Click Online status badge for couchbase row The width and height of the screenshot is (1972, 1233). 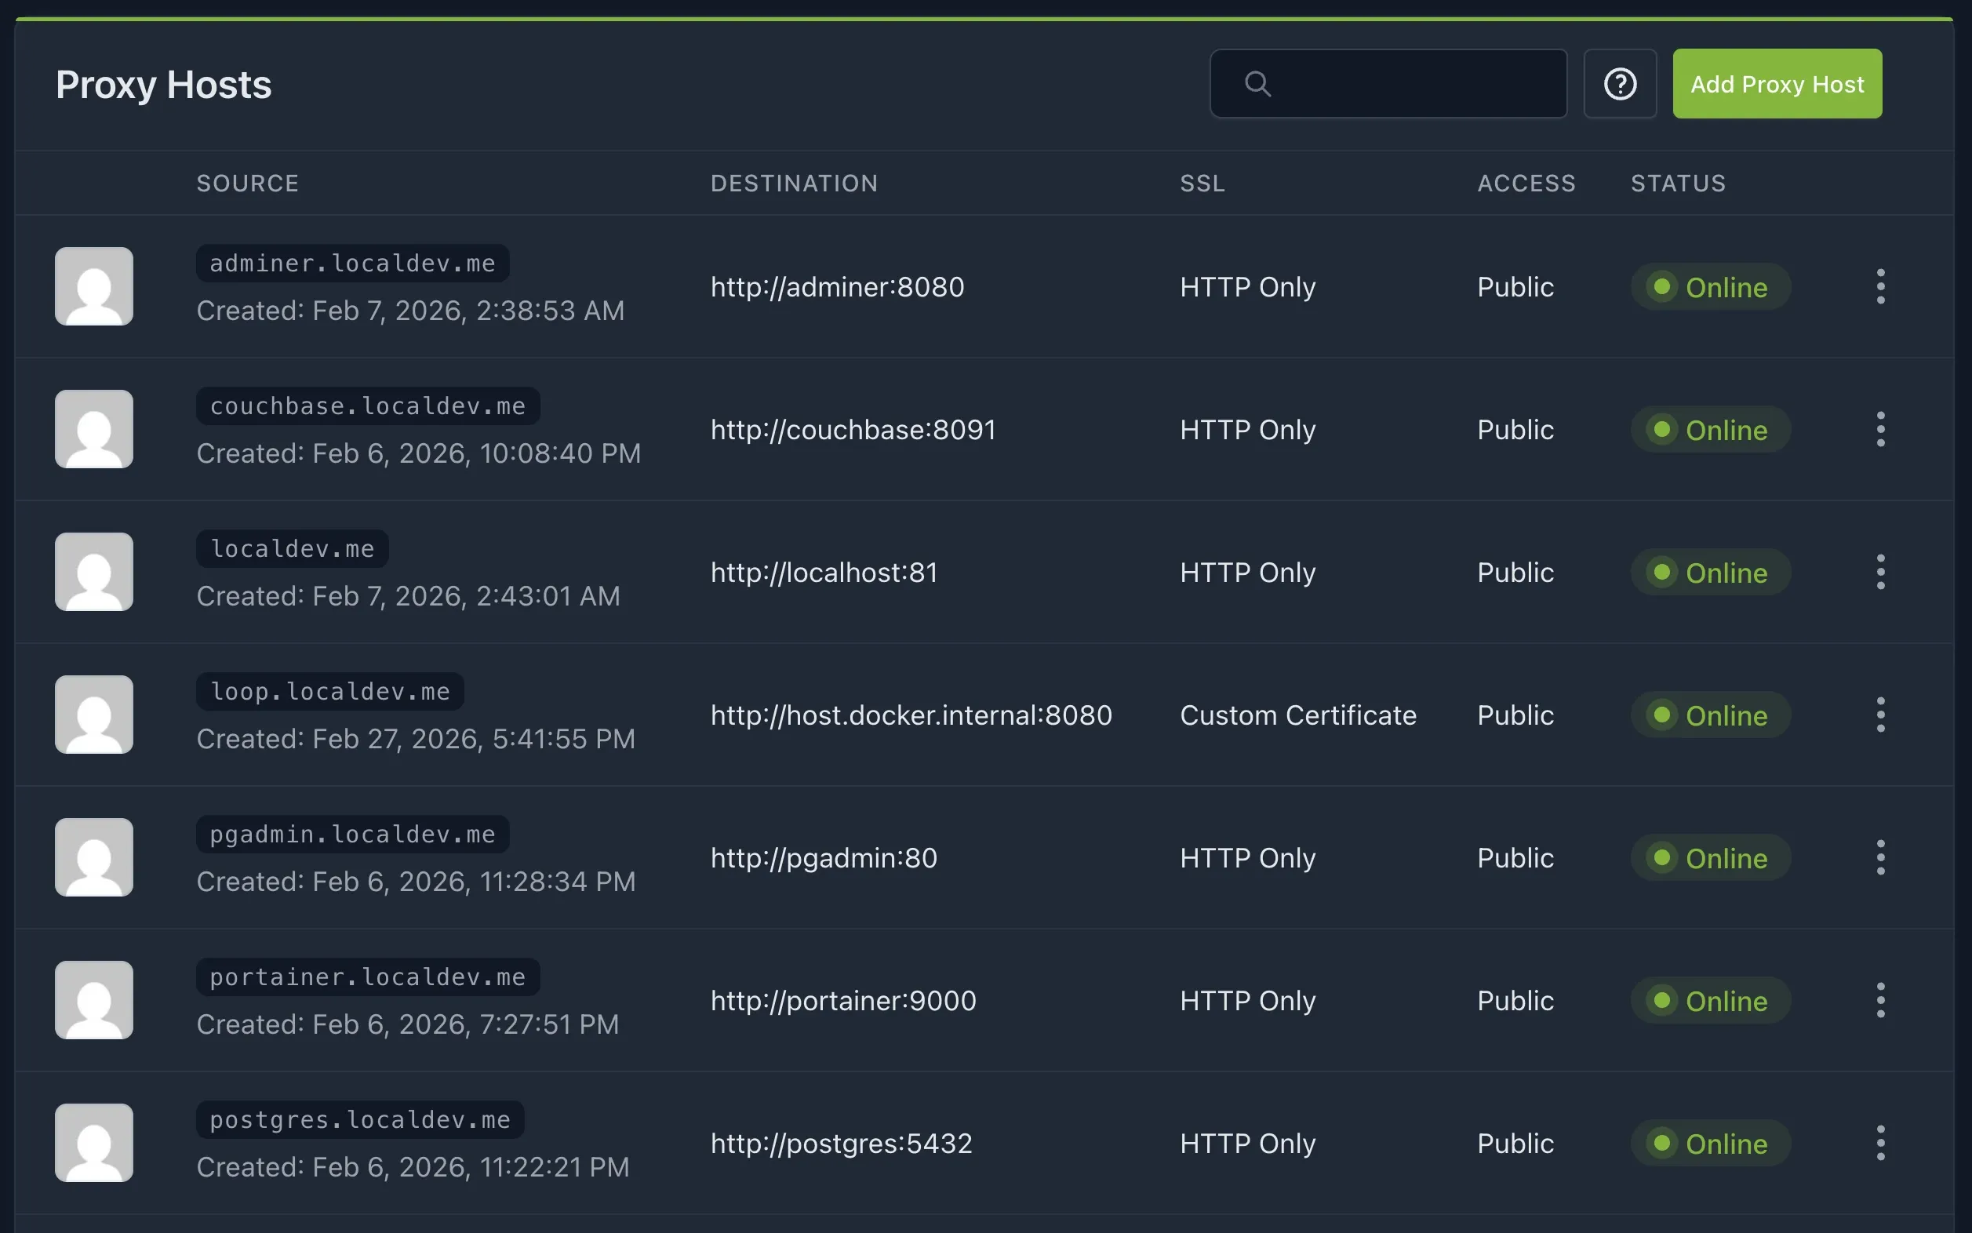click(x=1710, y=430)
